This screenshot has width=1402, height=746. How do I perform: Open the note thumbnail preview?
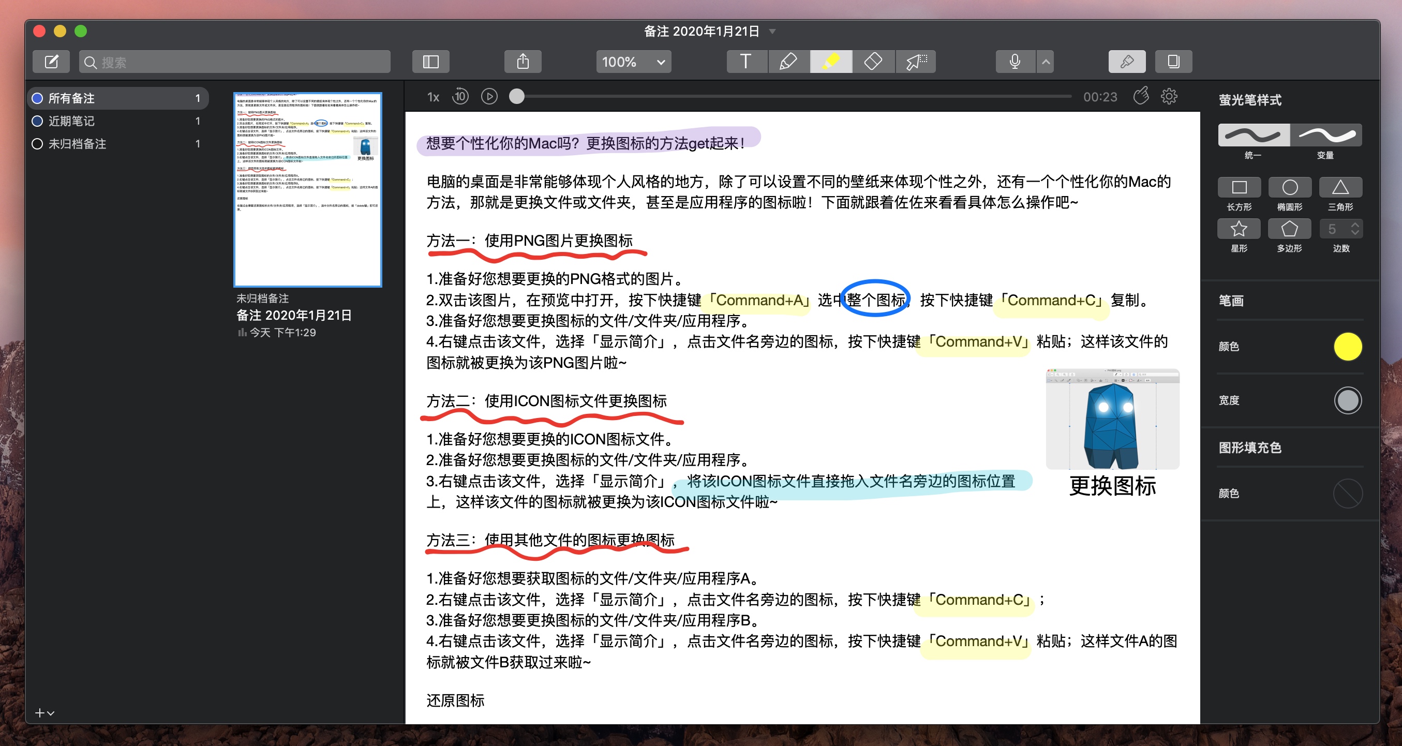tap(307, 189)
